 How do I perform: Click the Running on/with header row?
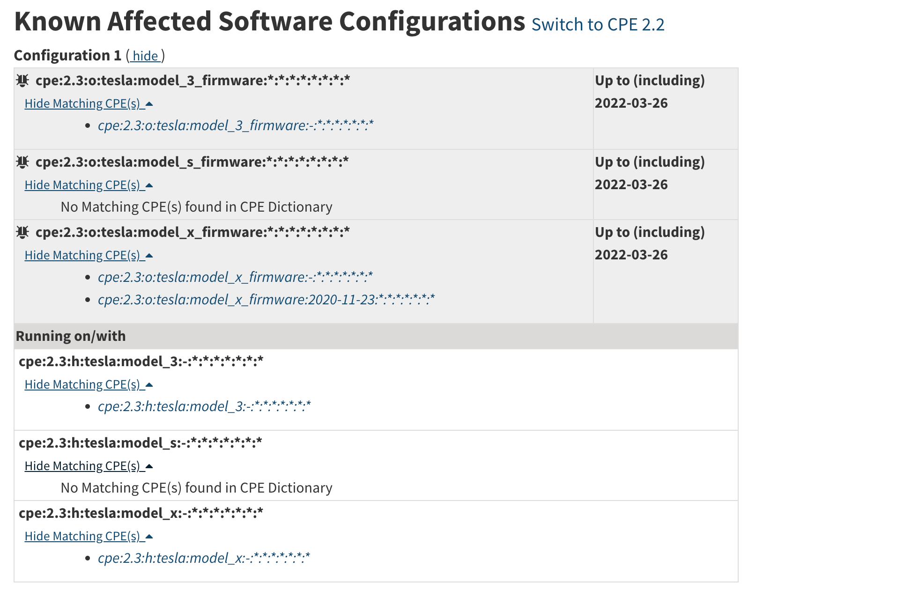(70, 336)
